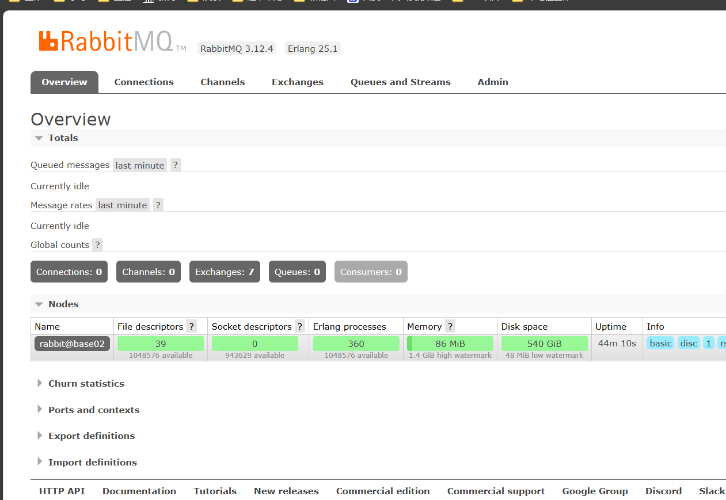Click the Exchanges: 7 count button

(225, 272)
